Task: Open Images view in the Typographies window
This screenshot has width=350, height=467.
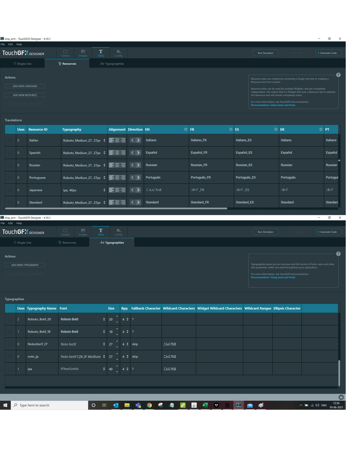Action: point(83,232)
